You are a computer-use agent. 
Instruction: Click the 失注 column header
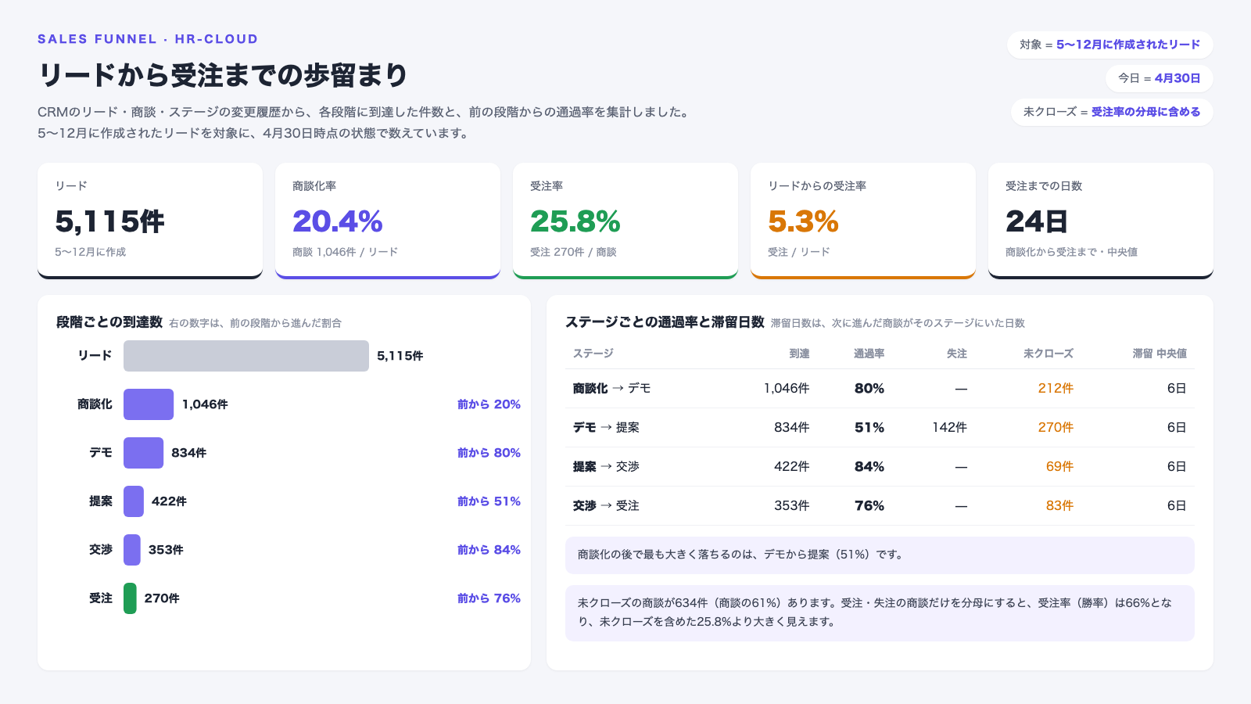[956, 354]
